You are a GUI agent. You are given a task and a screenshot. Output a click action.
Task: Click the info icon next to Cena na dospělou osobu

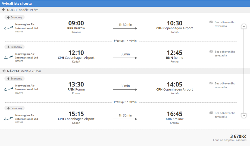pos(245,140)
